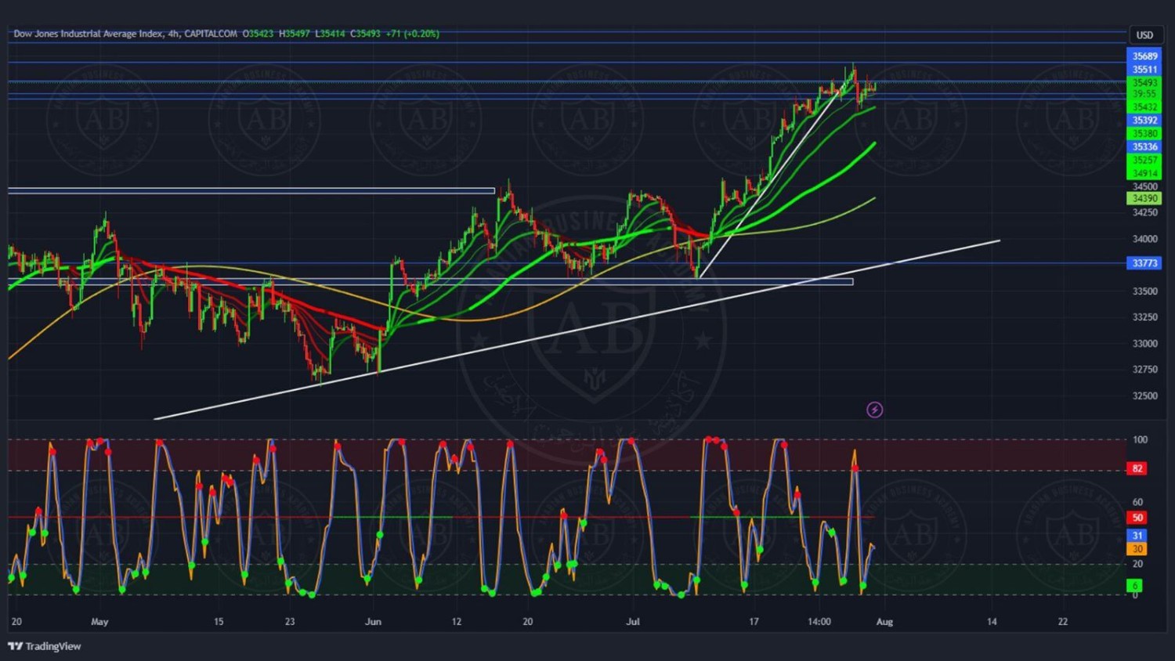This screenshot has width=1175, height=661.
Task: Click the current price 35493 green label
Action: [x=1144, y=83]
